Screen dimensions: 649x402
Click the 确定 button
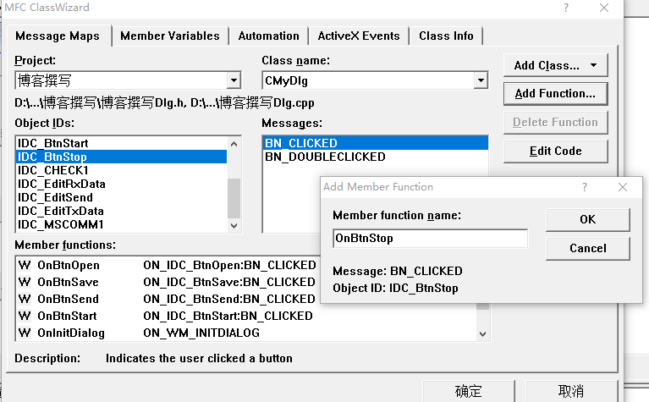(x=469, y=391)
